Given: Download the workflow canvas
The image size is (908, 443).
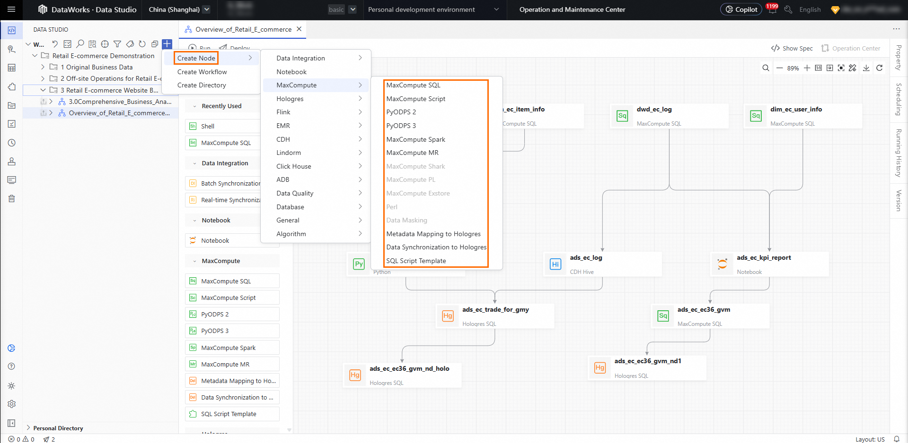Looking at the screenshot, I should (x=866, y=68).
